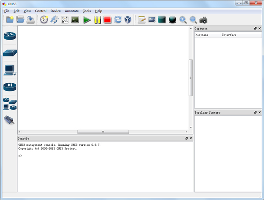Open the View menu
This screenshot has width=264, height=200.
click(27, 11)
